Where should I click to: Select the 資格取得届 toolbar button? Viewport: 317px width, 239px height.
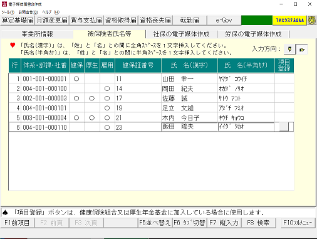(121, 20)
